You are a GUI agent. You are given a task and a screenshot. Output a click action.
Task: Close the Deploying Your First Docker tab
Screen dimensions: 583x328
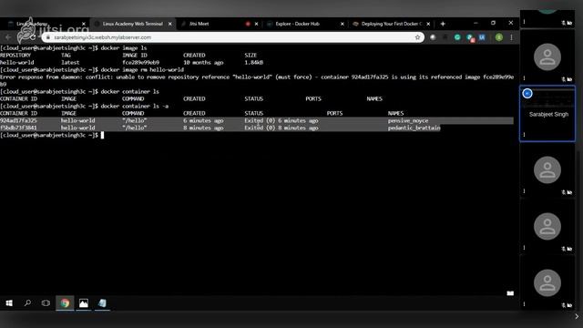pos(428,24)
